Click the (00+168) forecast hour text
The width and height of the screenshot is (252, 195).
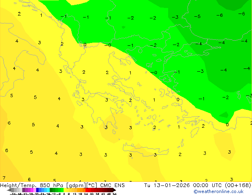pos(238,185)
